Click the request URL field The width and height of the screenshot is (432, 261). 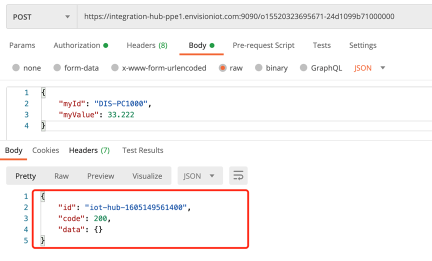[250, 17]
